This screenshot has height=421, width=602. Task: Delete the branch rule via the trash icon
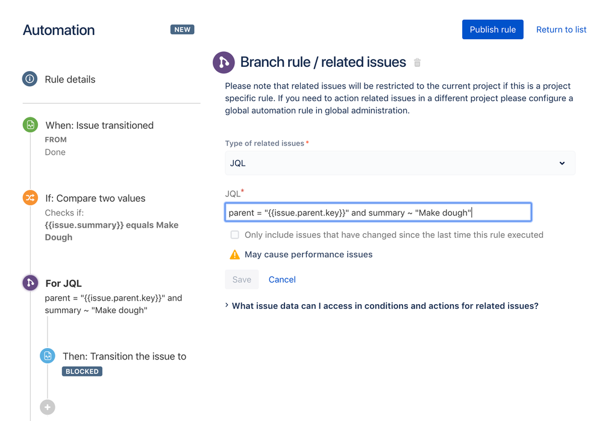[x=418, y=63]
